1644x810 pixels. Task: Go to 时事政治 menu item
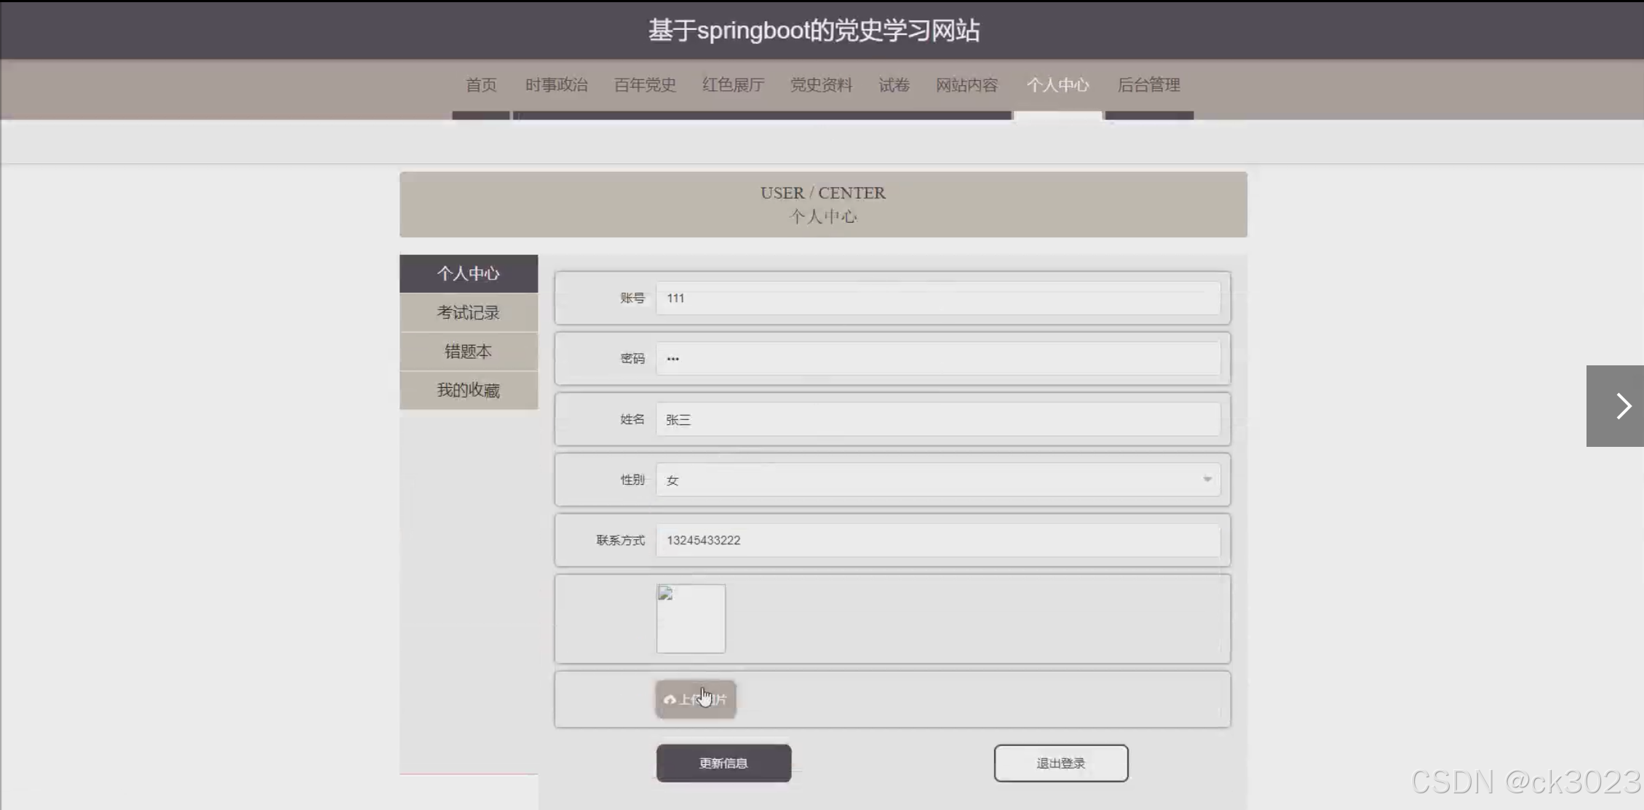556,85
